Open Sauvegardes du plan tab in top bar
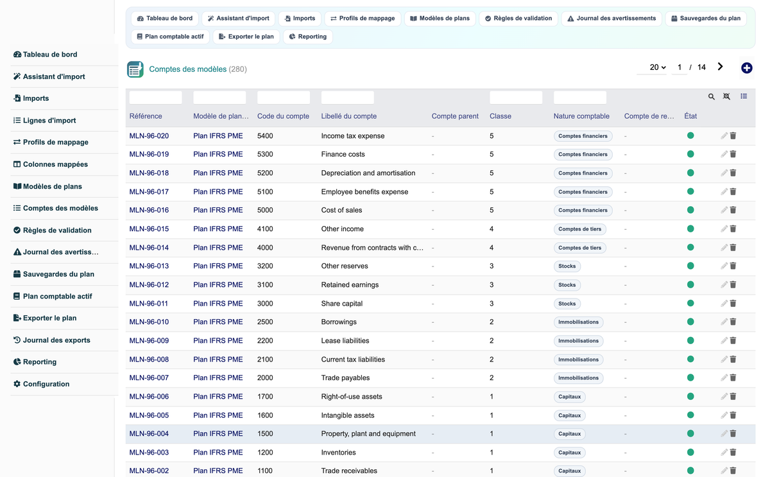 click(x=706, y=19)
